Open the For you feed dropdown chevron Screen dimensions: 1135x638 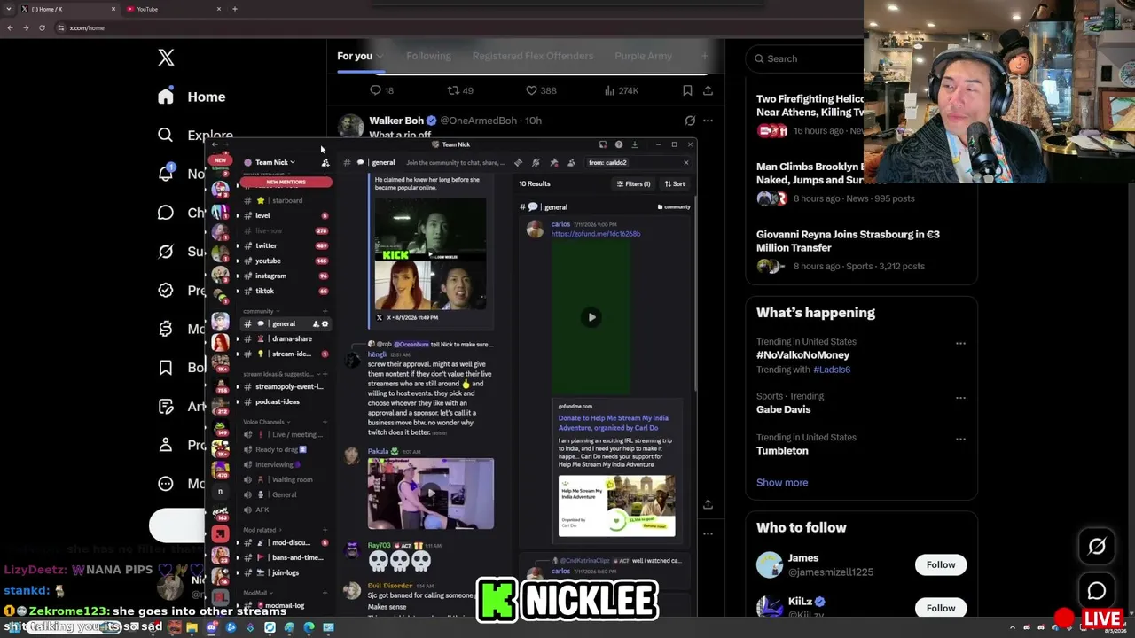point(380,57)
